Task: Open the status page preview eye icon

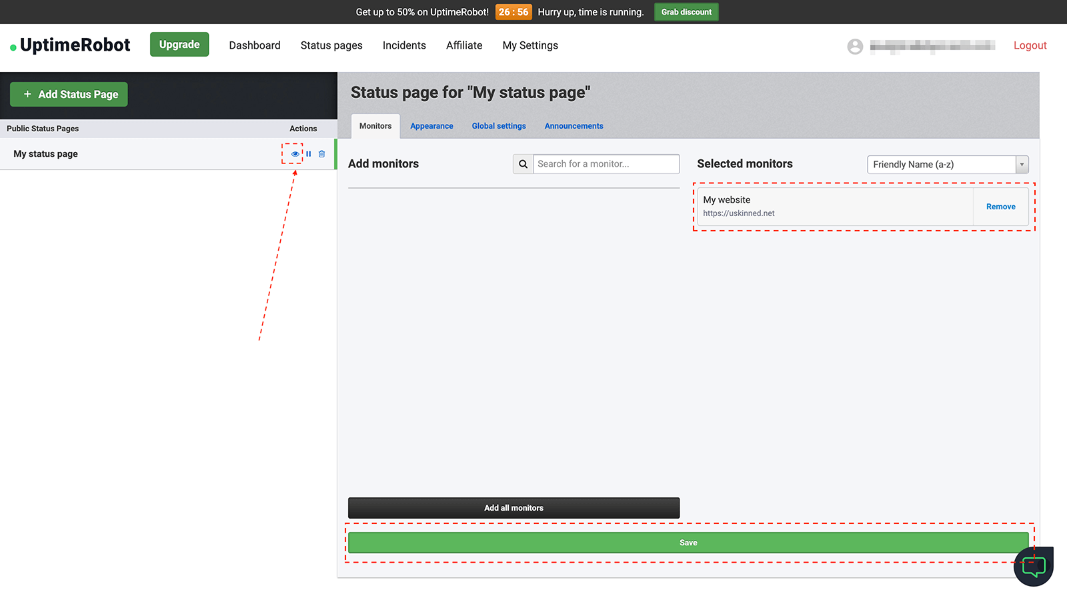Action: pyautogui.click(x=294, y=153)
